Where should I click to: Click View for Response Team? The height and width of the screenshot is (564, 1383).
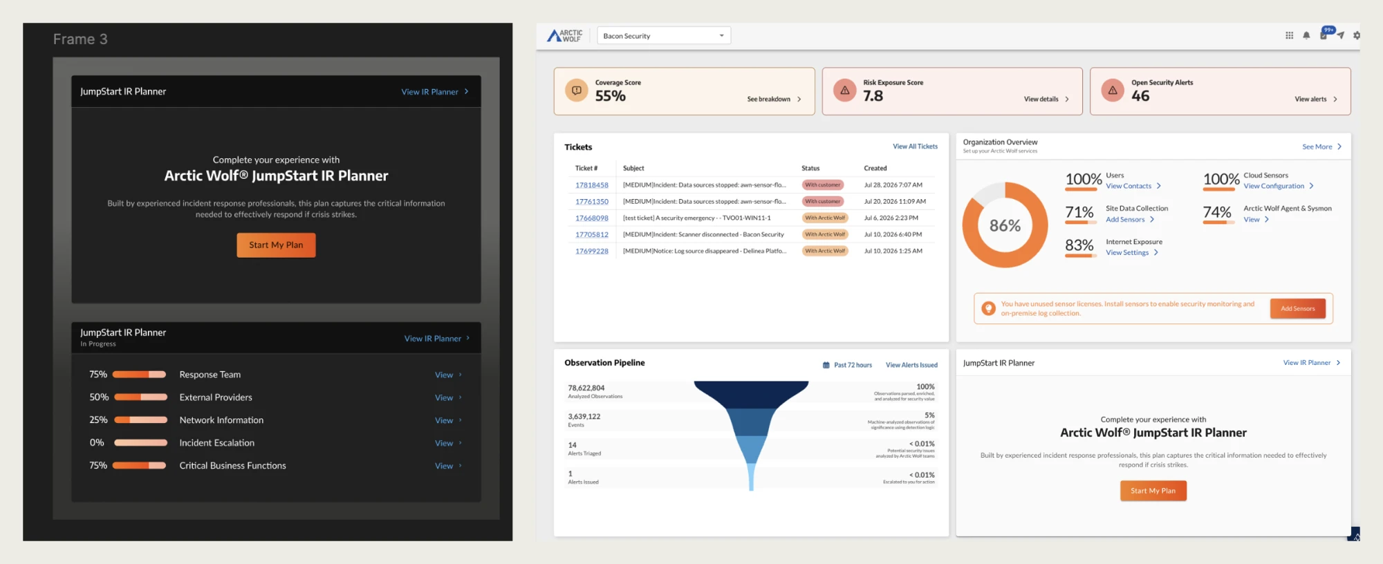444,375
